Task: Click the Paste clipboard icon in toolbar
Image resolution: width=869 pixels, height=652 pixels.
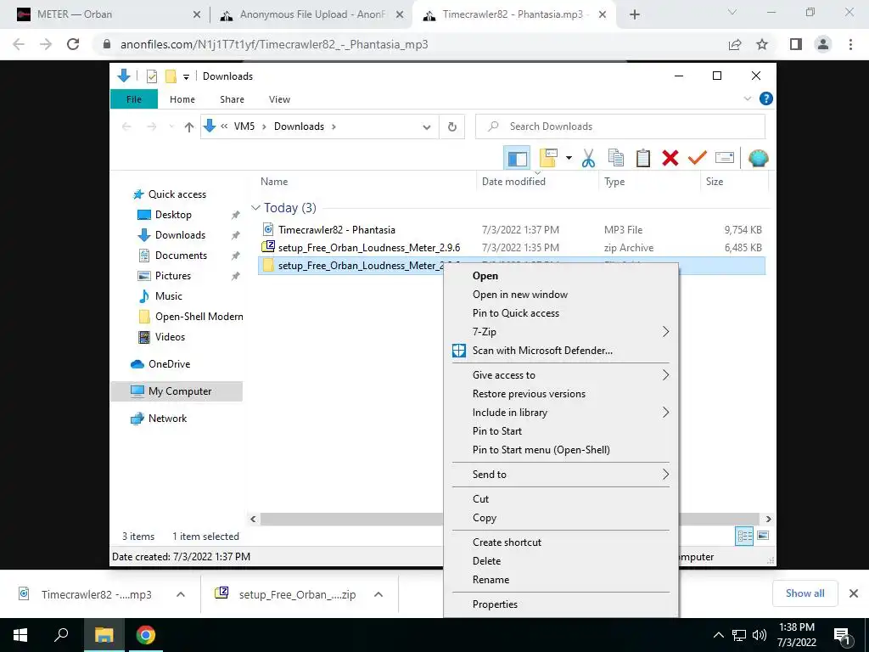Action: click(643, 159)
